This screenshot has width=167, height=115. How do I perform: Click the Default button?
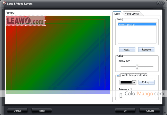[x=17, y=111]
